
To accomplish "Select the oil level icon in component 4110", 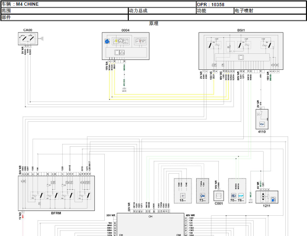I will pyautogui.click(x=262, y=124).
